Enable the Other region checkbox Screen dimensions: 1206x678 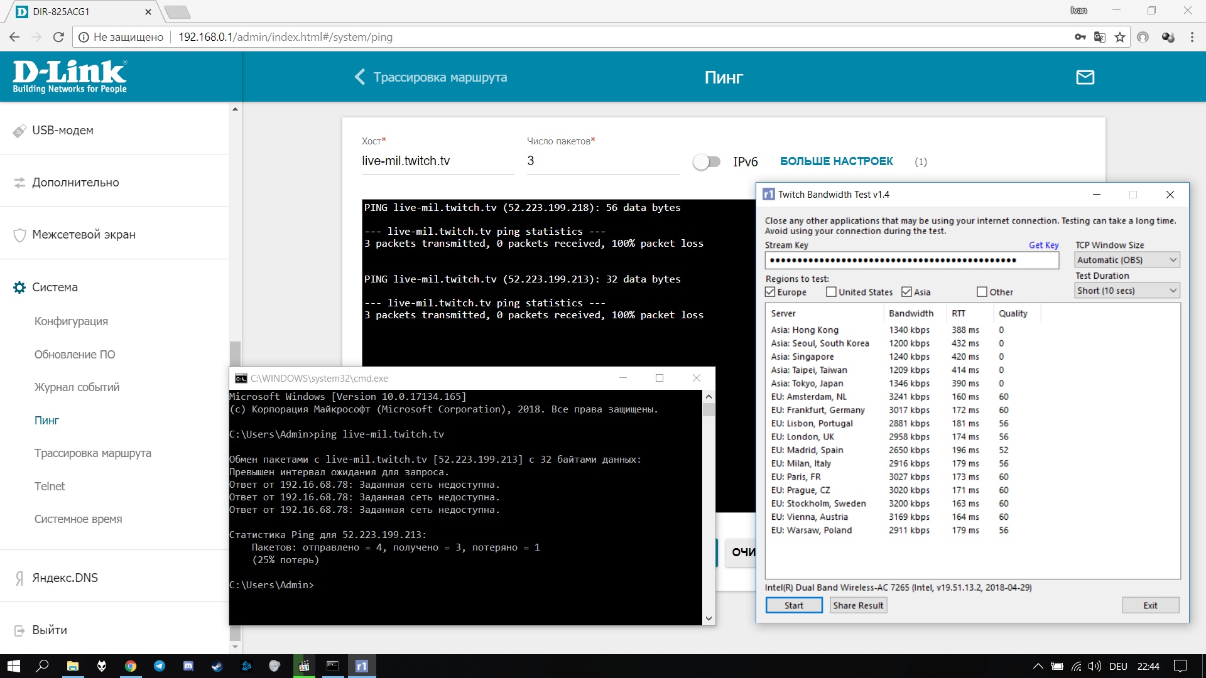point(982,292)
